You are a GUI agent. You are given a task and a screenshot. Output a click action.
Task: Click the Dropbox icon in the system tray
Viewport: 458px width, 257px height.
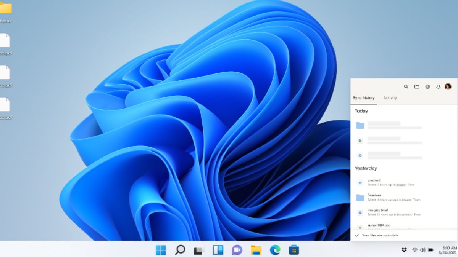[403, 251]
